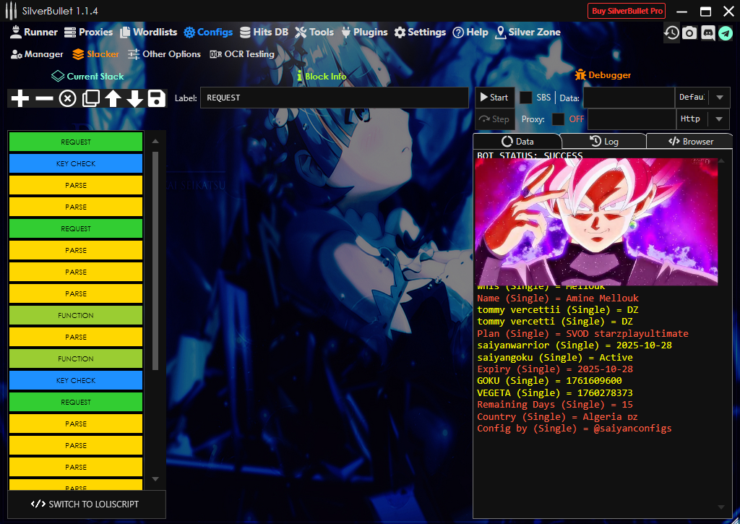
Task: Click the Data input field
Action: click(629, 98)
